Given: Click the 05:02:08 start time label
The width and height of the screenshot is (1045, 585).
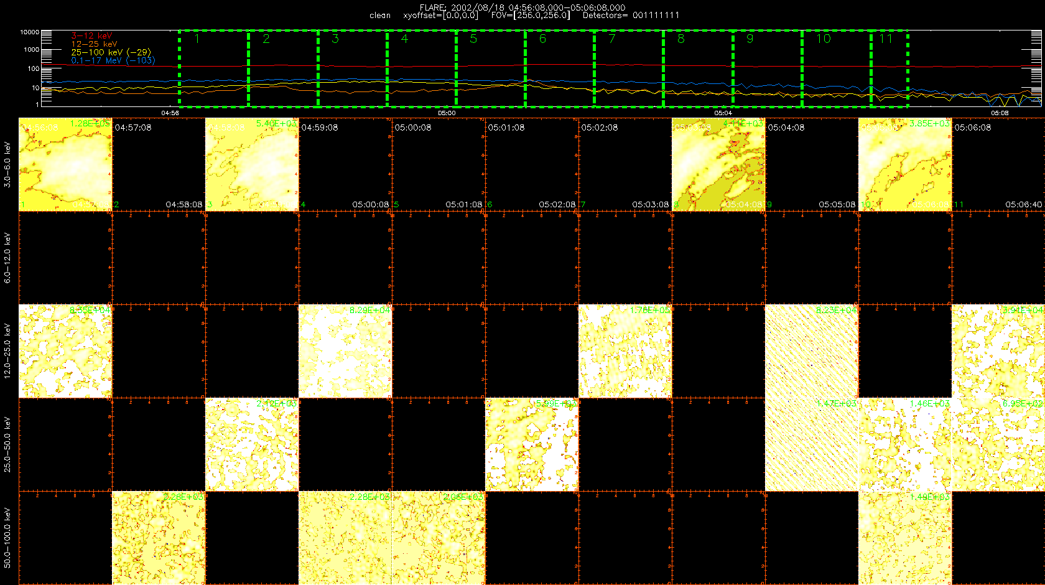Looking at the screenshot, I should (x=600, y=128).
